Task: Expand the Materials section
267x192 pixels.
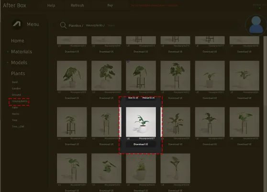Action: pyautogui.click(x=22, y=52)
